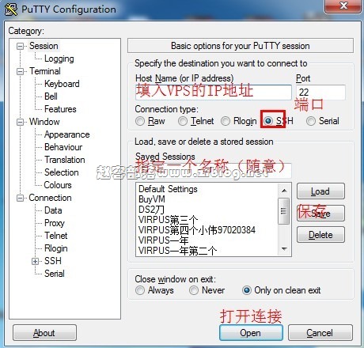Select Default Settings in session list
Screen dimensions: 364x348
click(x=168, y=189)
